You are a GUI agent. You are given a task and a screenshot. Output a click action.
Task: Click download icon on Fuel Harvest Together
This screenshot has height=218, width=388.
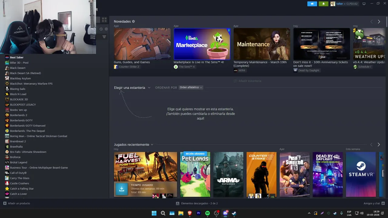[122, 189]
